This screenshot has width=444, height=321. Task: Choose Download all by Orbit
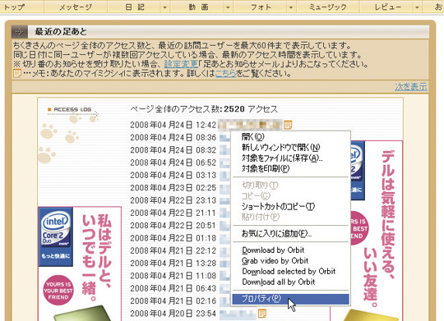(290, 282)
